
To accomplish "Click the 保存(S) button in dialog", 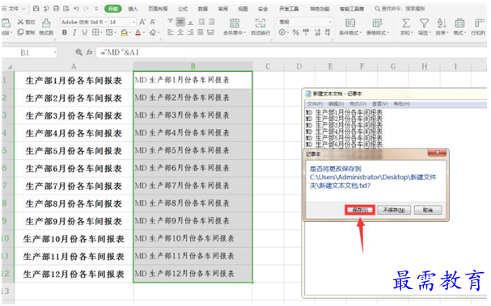I will click(360, 210).
